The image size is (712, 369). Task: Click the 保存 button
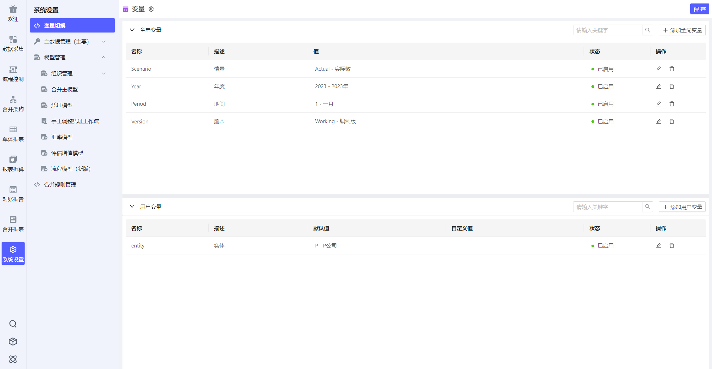pos(699,9)
